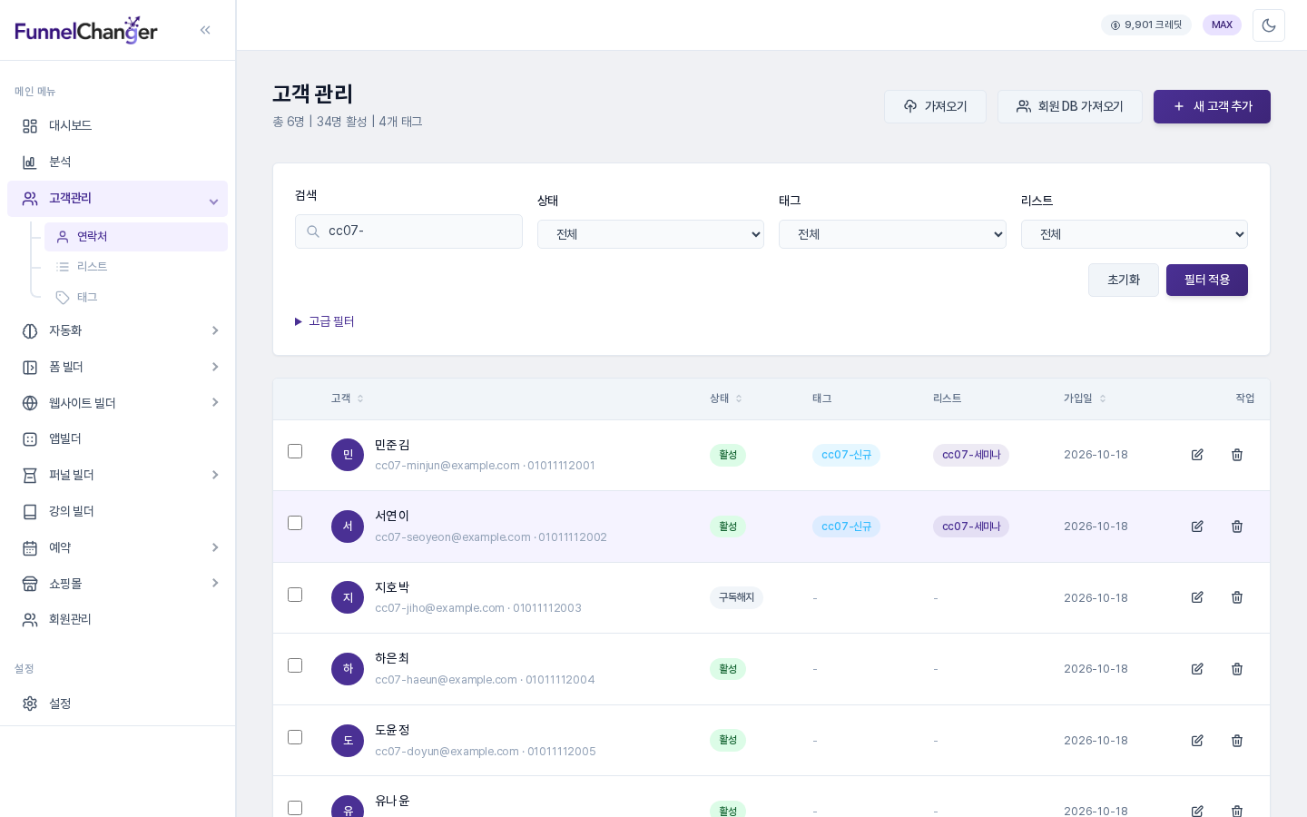Click the trash icon for 민준 김
The width and height of the screenshot is (1307, 817).
click(1237, 455)
